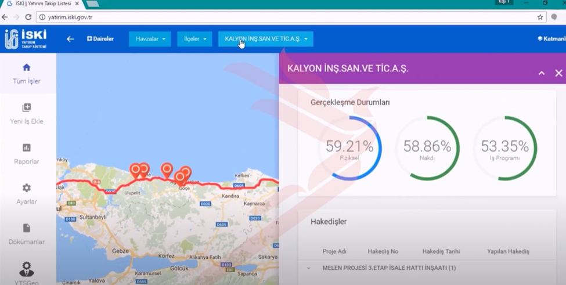Select MELEN PROJESİ 3.ETAP İSALE HATTI İNŞAATI row

tap(427, 268)
